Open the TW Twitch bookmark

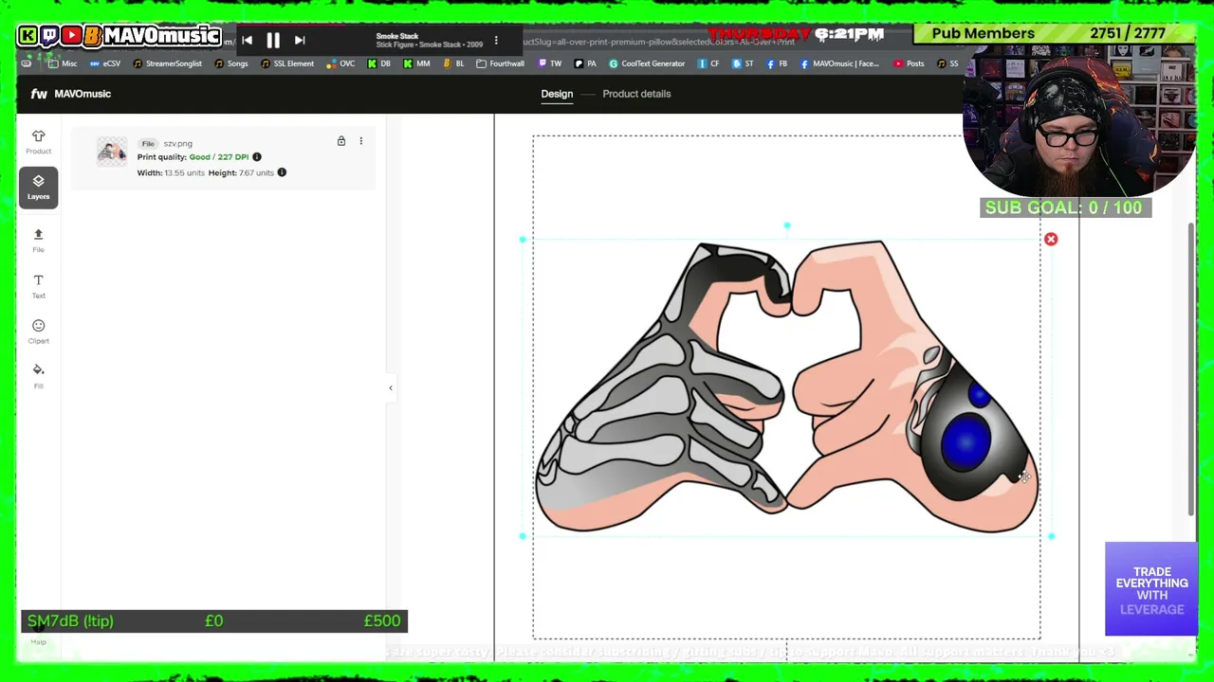coord(550,63)
